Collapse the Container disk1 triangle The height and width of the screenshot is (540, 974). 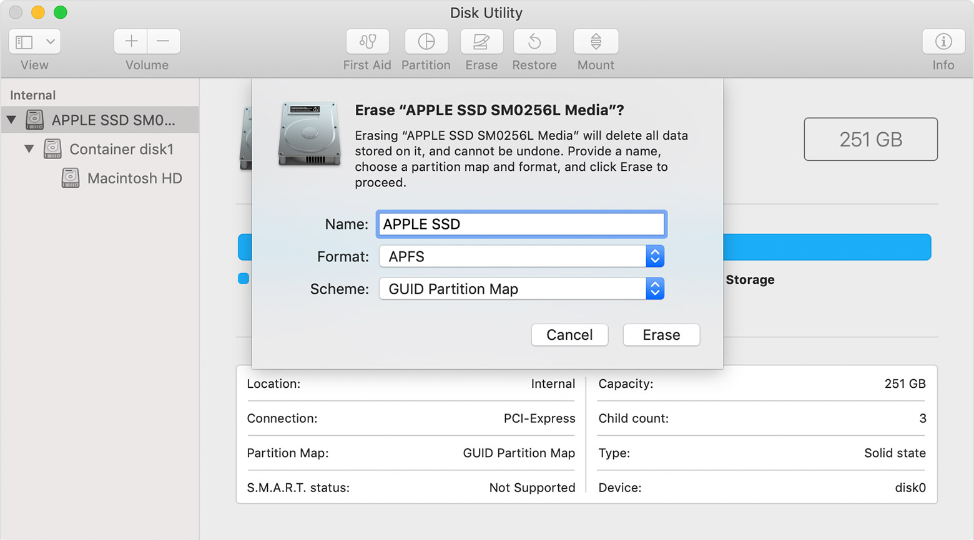[x=29, y=149]
